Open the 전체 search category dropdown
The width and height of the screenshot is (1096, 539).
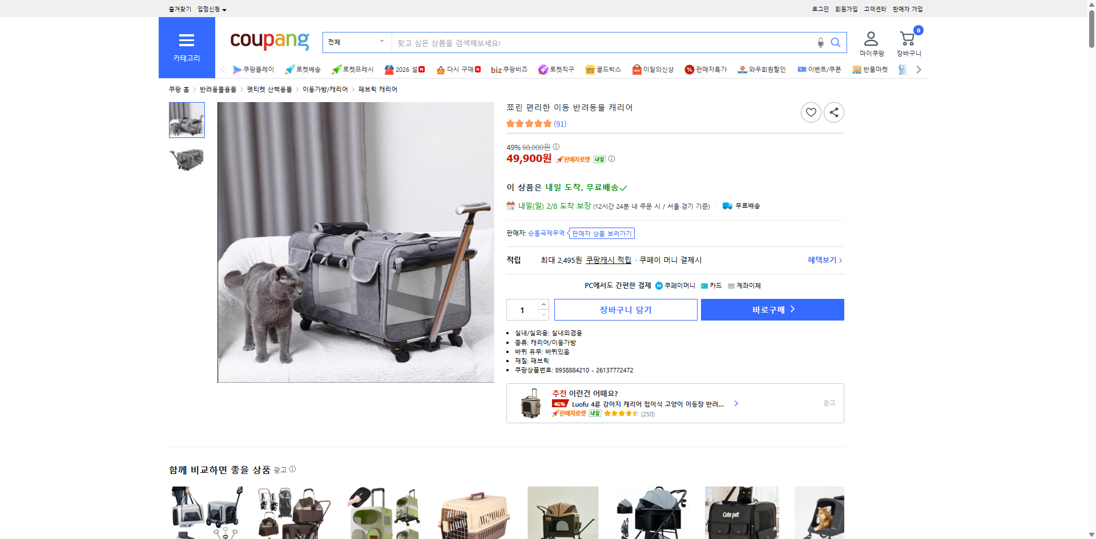click(x=356, y=42)
